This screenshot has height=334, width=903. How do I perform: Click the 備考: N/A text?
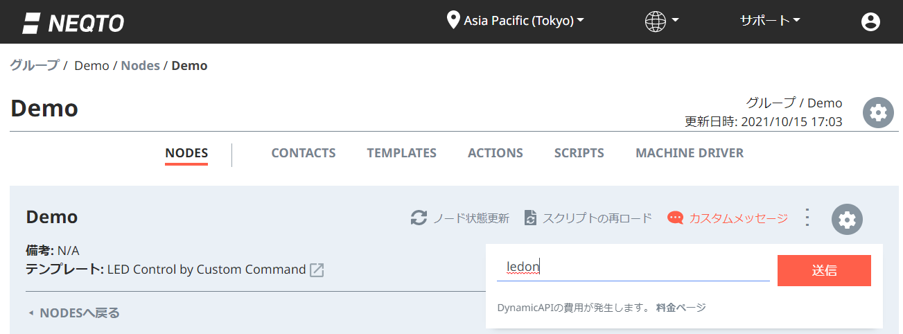click(53, 251)
